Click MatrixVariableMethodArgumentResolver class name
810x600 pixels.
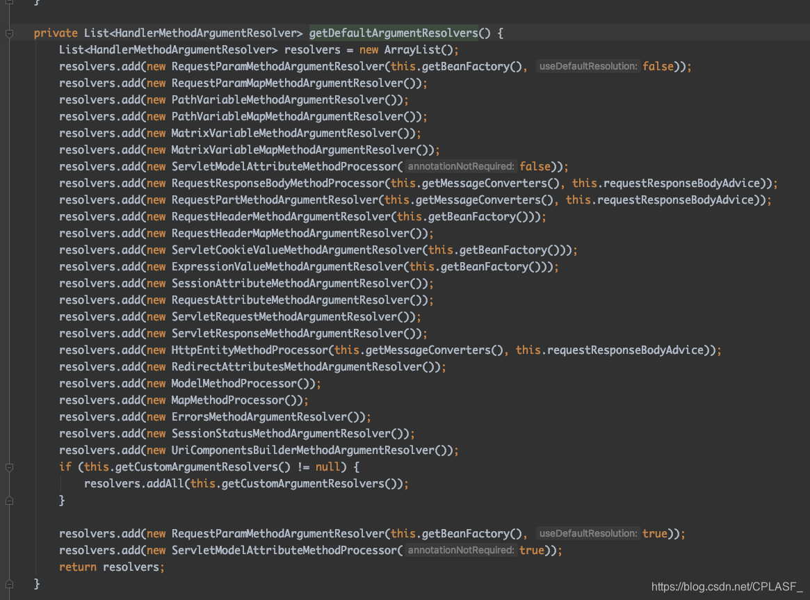click(284, 133)
